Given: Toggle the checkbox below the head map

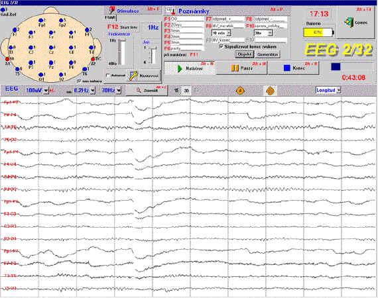Looking at the screenshot, I should click(80, 81).
